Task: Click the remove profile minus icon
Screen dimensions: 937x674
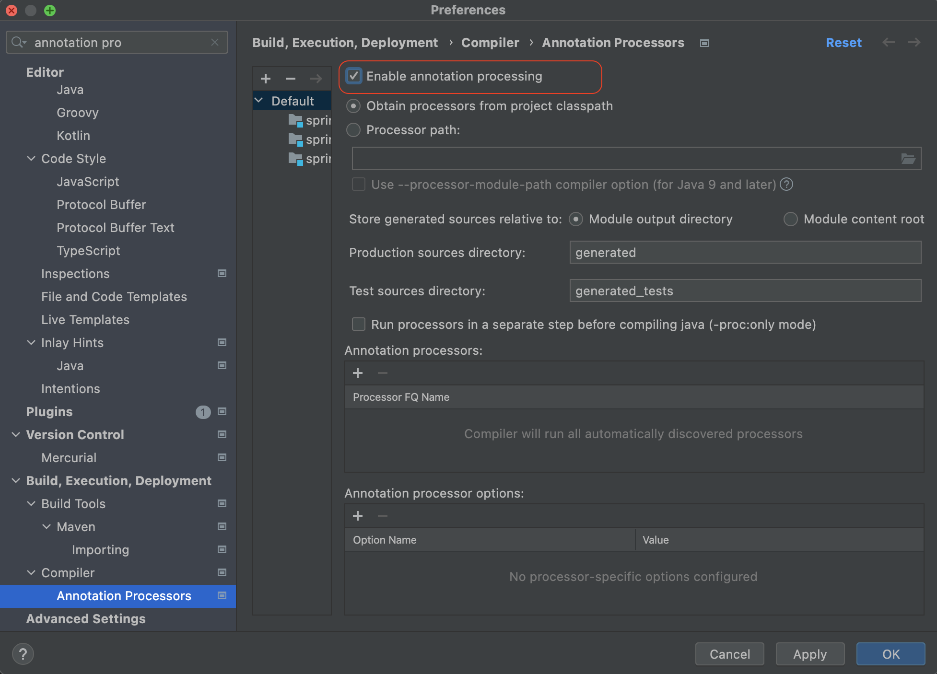Action: click(290, 79)
